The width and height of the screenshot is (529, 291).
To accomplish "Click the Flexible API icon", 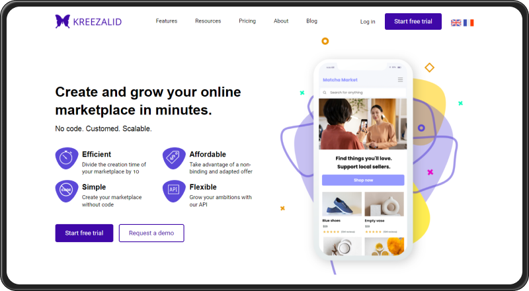I will click(174, 190).
